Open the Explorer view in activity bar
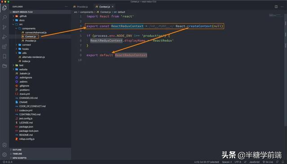The image size is (287, 164). (4, 8)
